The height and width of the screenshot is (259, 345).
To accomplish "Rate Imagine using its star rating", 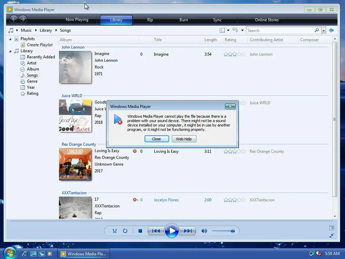I will click(x=234, y=54).
